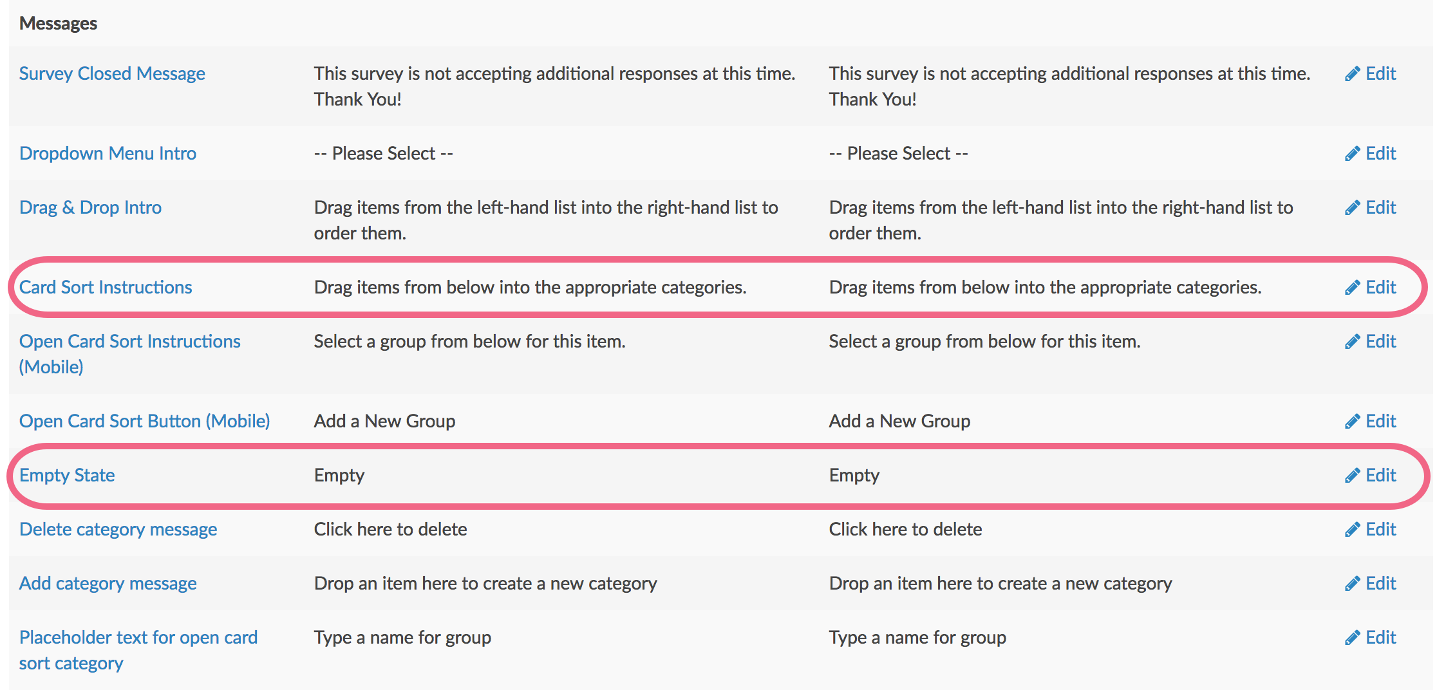Click pencil icon in Empty State row

pos(1352,476)
